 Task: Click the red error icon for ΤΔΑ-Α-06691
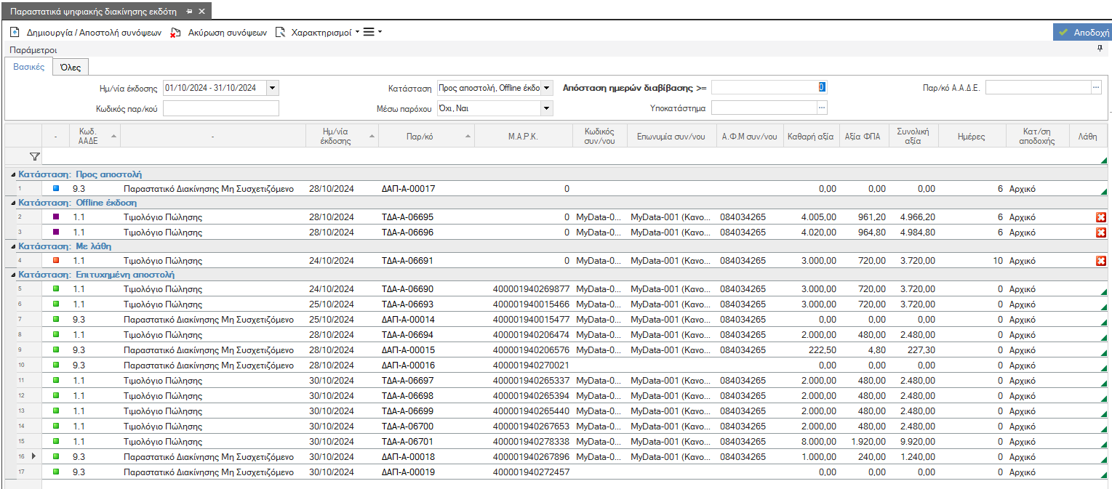[1101, 261]
